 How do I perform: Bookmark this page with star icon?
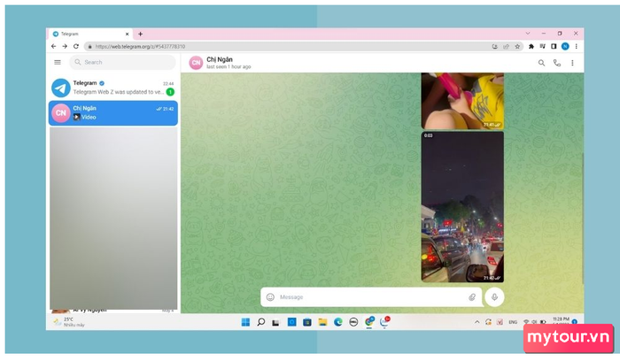coord(517,46)
